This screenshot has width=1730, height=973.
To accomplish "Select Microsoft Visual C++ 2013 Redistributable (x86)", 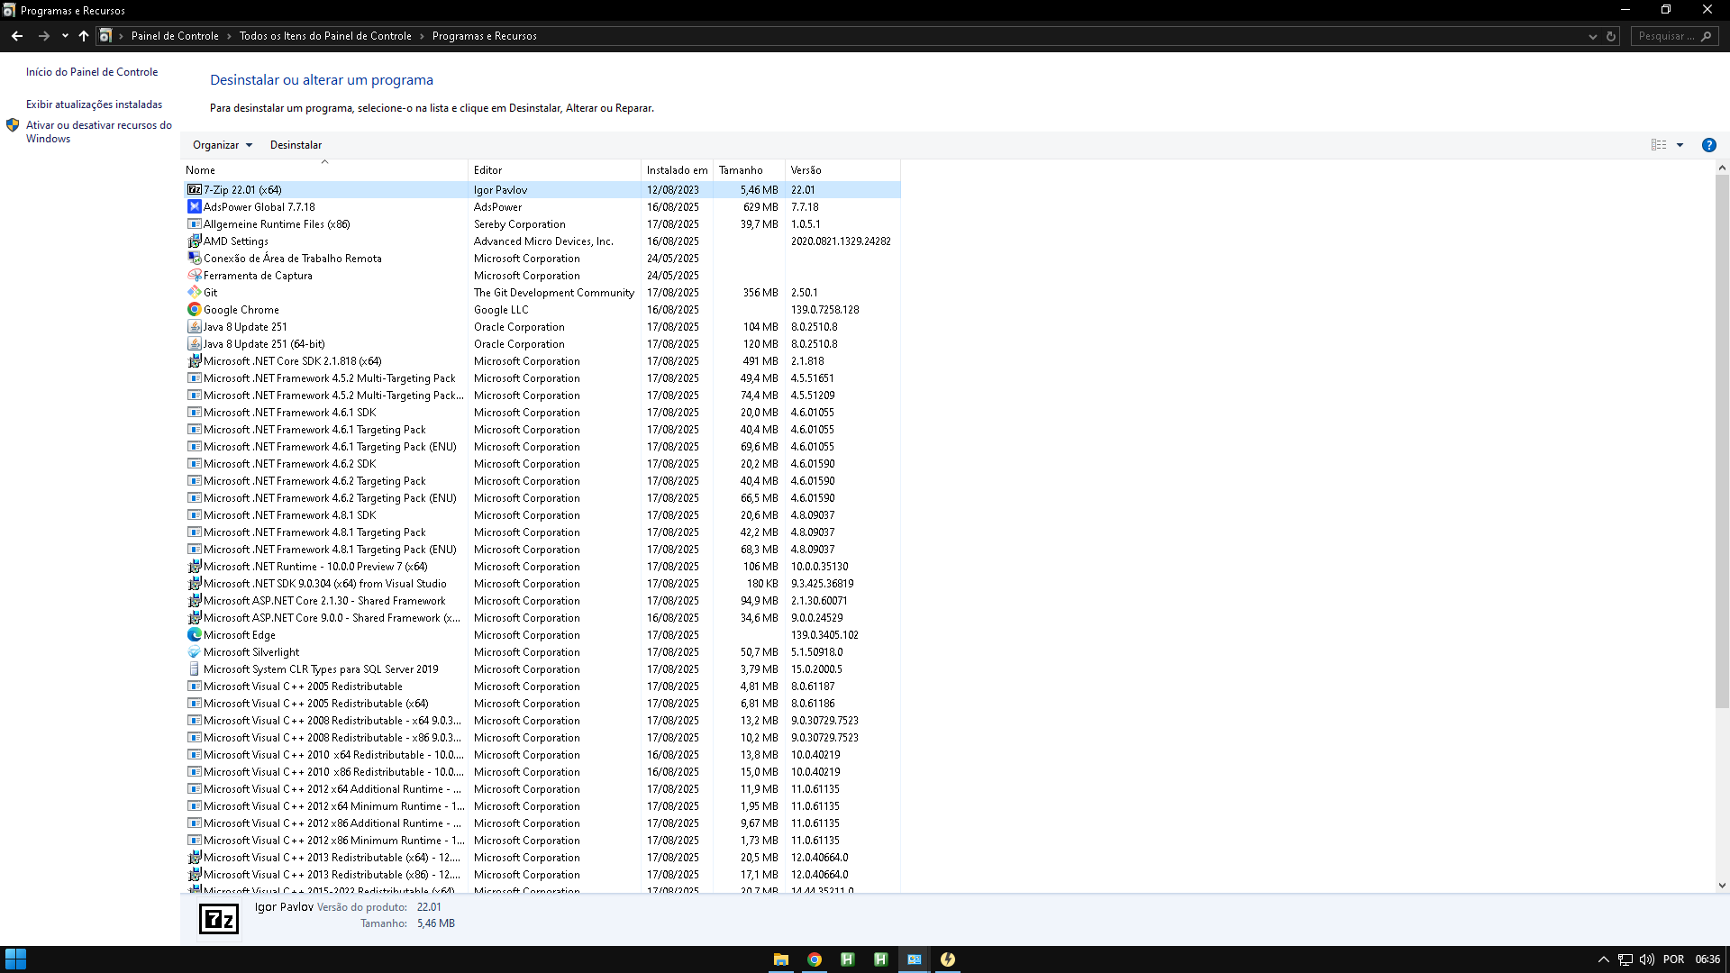I will [x=542, y=875].
